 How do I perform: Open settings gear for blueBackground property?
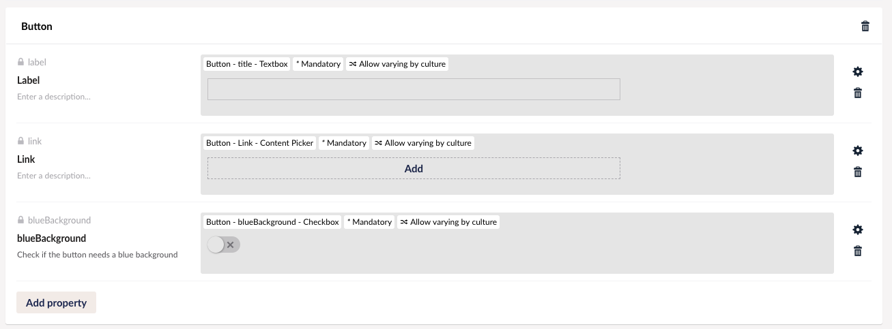pyautogui.click(x=858, y=230)
